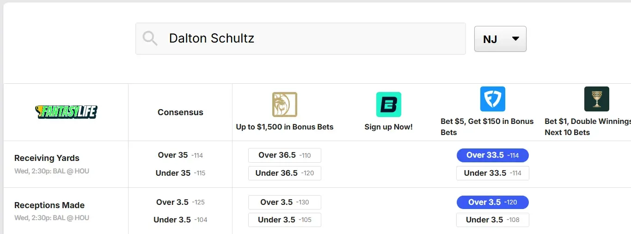
Task: Click Bet $5, Get $150 in Bonus Bets
Action: point(487,127)
